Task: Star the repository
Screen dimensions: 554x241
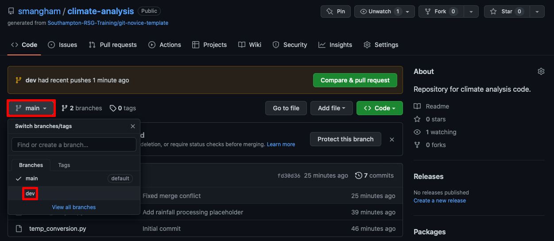Action: 506,12
